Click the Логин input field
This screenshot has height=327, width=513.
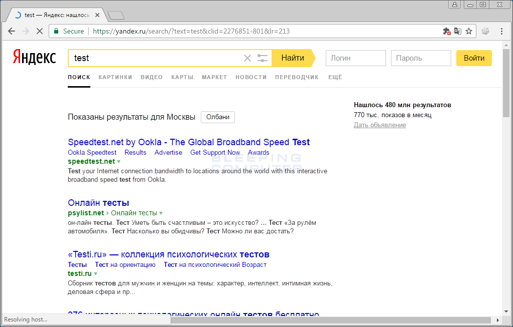355,58
